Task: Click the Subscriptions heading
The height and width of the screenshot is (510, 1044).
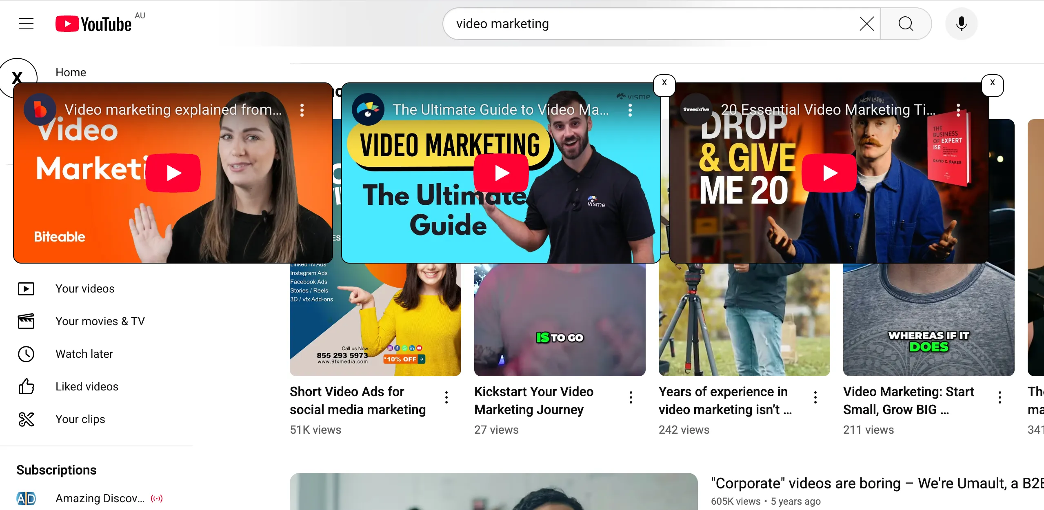Action: [56, 470]
